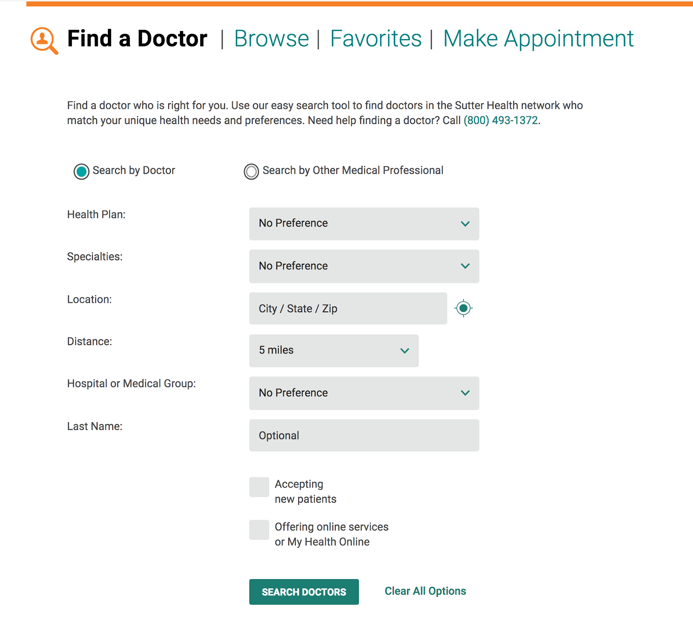The image size is (693, 624).
Task: Select Search by Doctor radio button
Action: click(x=82, y=171)
